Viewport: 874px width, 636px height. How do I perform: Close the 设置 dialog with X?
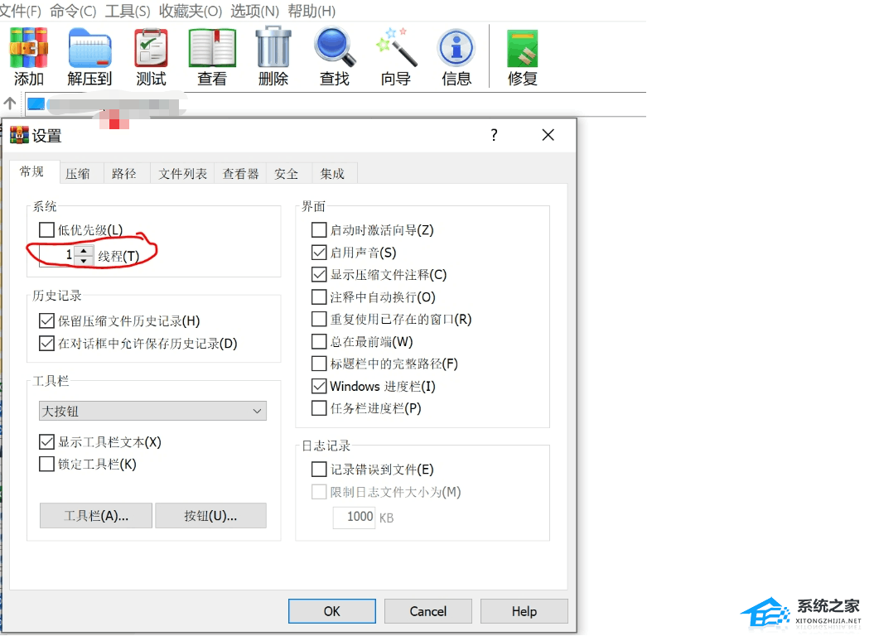coord(548,135)
